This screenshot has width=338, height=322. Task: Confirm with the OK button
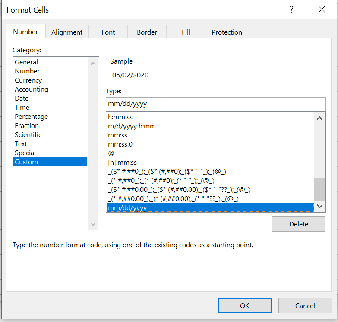point(244,306)
